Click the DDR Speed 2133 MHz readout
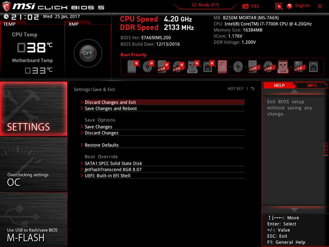This screenshot has height=247, width=329. click(x=157, y=27)
